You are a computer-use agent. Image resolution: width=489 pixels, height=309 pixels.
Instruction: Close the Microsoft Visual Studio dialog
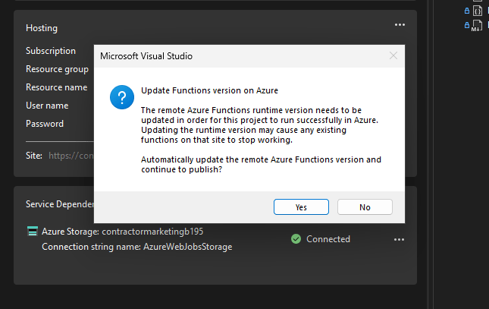(x=393, y=56)
